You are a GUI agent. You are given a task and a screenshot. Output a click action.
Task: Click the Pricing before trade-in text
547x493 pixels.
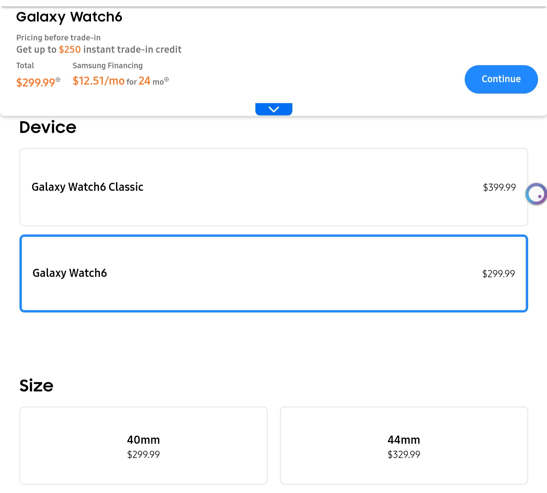[x=58, y=38]
